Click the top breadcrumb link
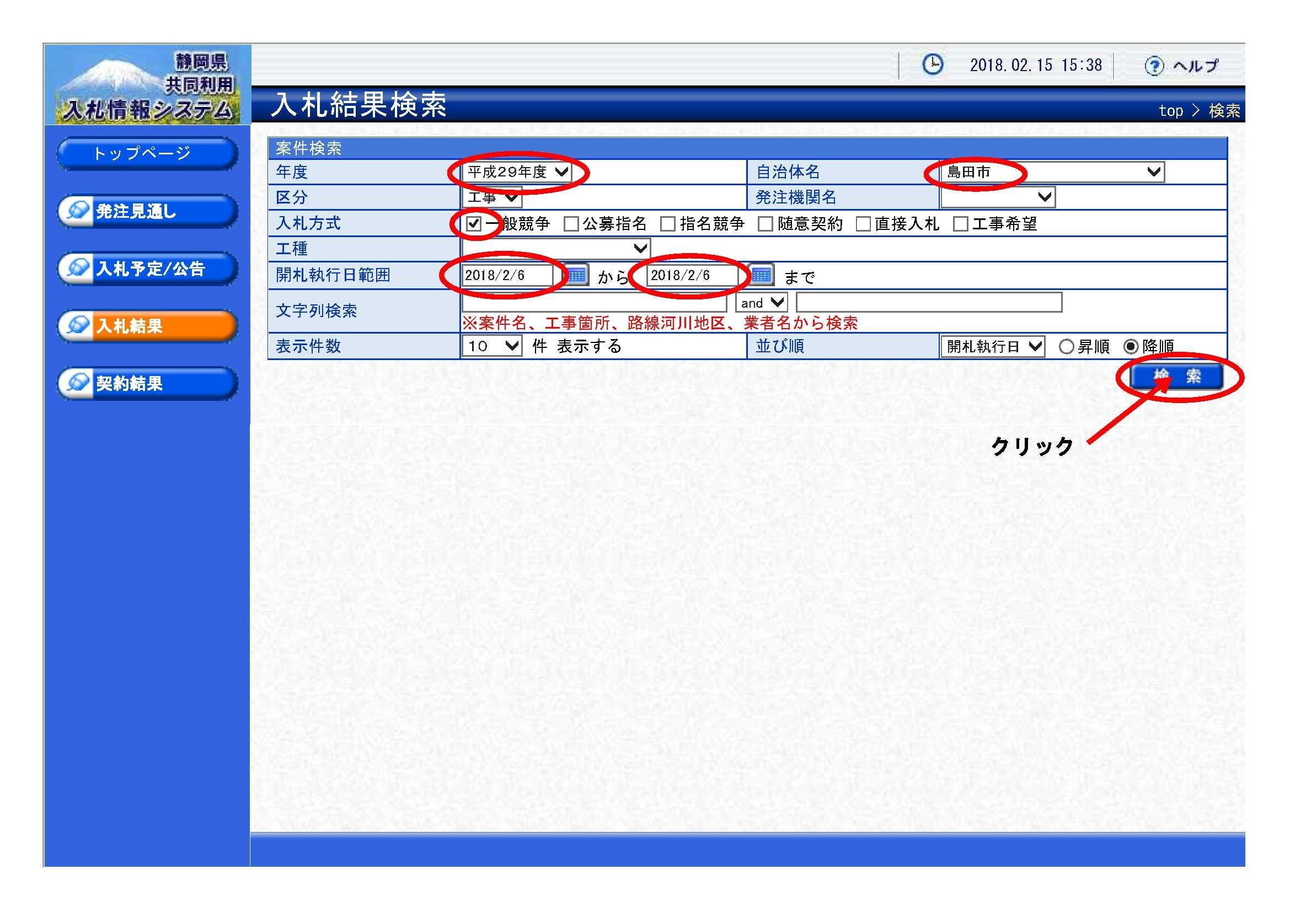Image resolution: width=1290 pixels, height=912 pixels. point(1171,111)
